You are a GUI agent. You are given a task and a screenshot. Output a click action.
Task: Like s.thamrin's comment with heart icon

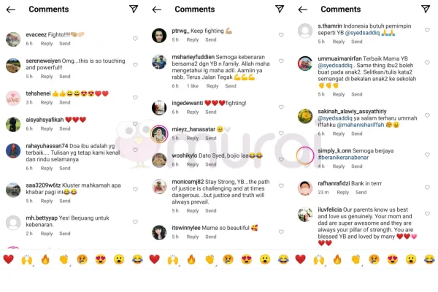point(427,30)
